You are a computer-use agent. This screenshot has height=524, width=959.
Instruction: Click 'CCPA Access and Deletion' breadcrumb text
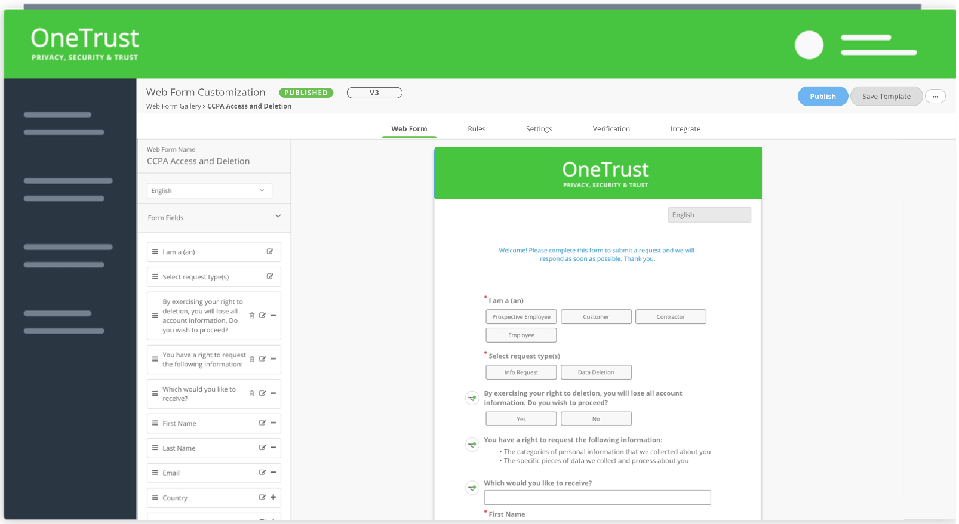tap(250, 106)
